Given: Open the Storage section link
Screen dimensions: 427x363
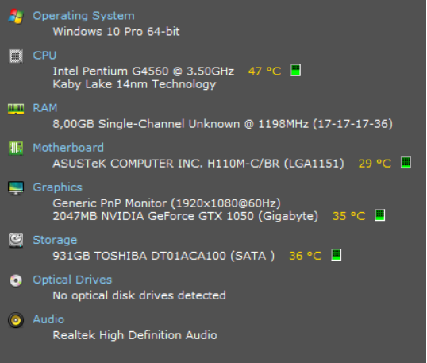Looking at the screenshot, I should click(x=55, y=240).
